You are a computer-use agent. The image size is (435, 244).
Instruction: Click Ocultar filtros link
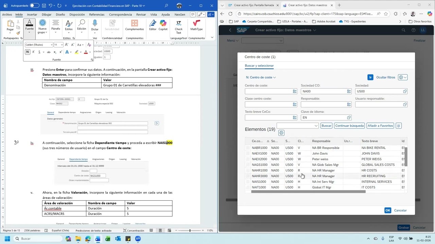tap(386, 77)
